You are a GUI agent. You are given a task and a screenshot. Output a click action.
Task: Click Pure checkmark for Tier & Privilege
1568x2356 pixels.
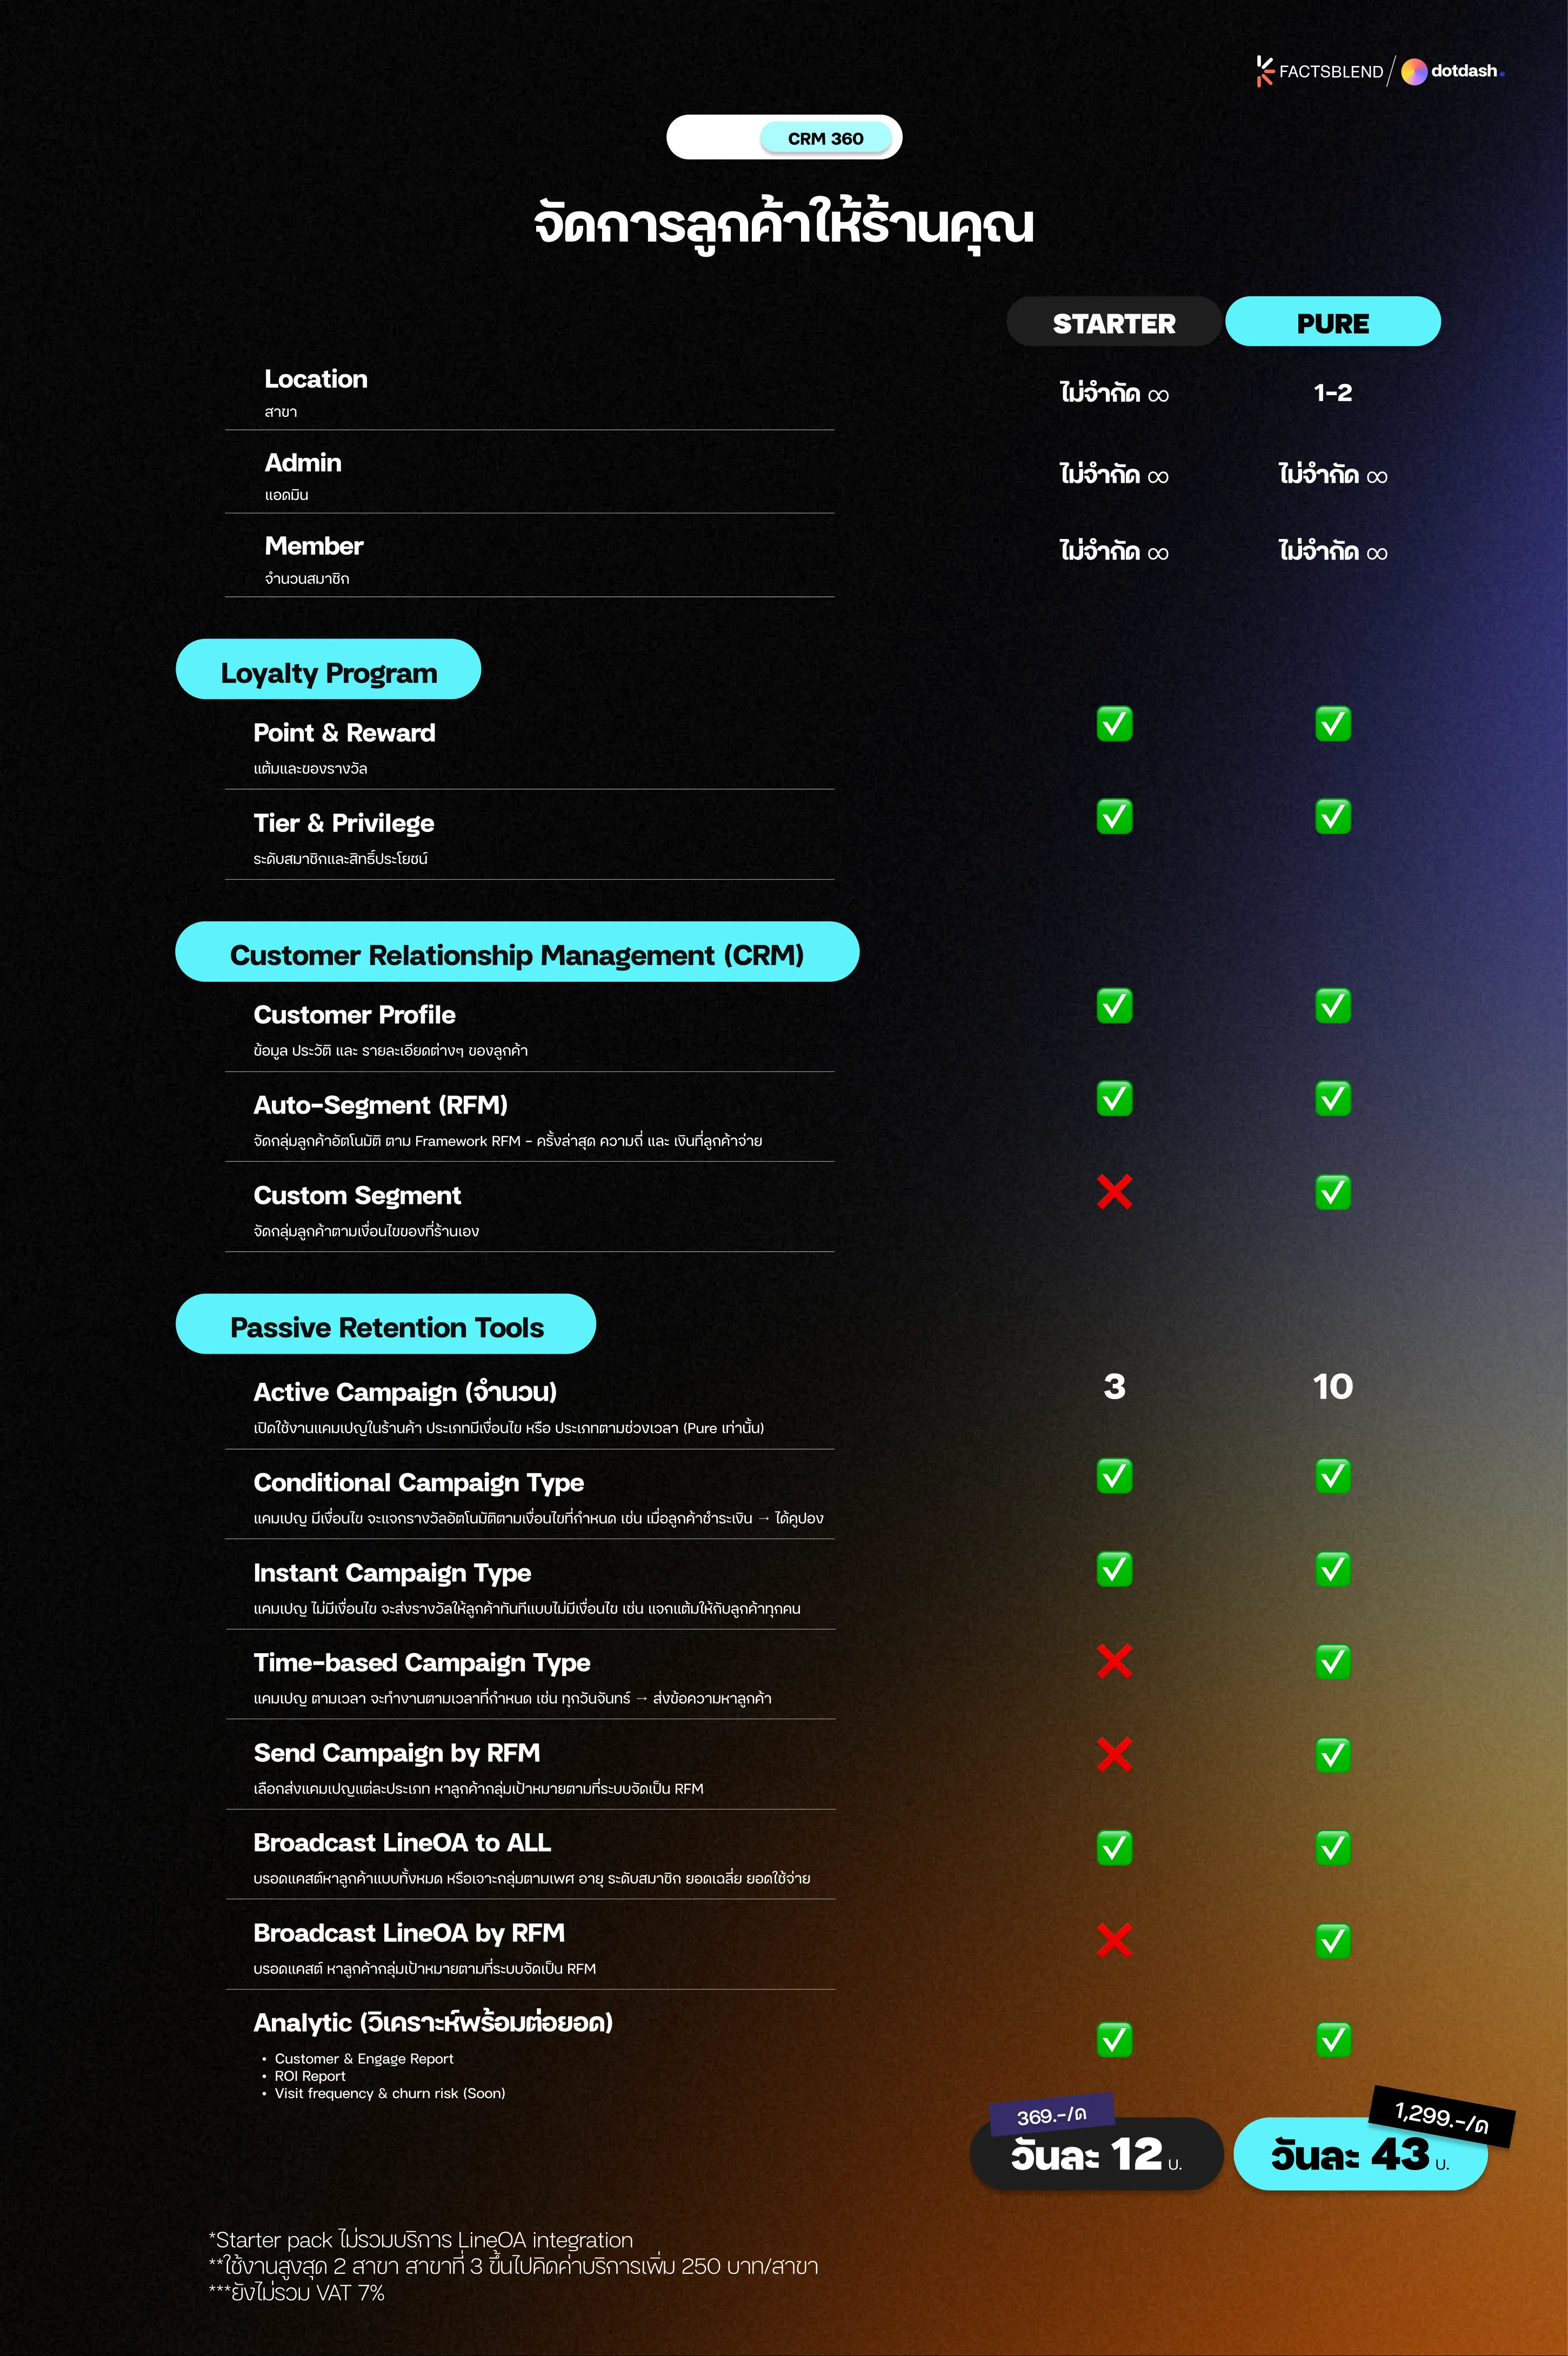point(1333,817)
